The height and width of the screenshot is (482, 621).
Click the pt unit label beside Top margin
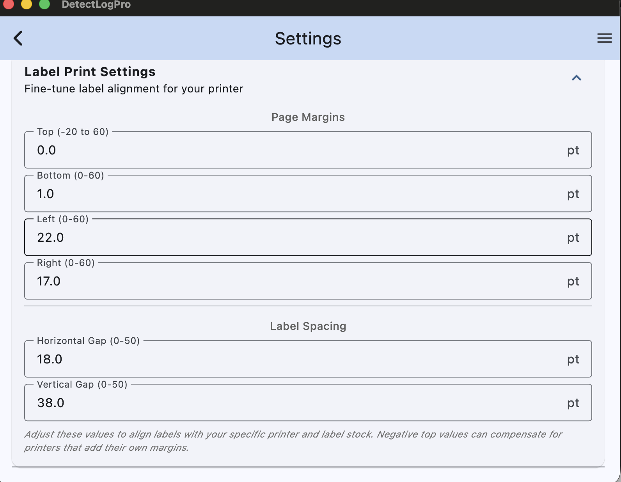(573, 150)
